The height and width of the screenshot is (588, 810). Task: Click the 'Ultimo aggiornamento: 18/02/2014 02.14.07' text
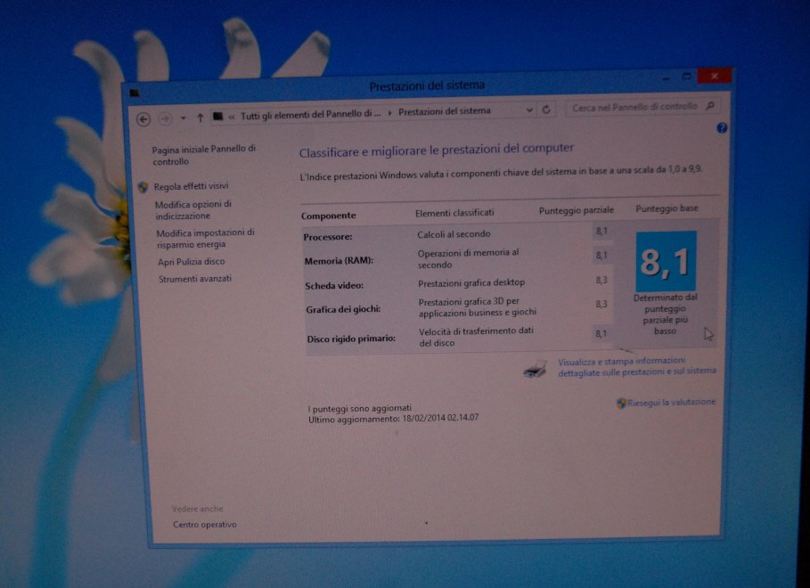pos(393,418)
